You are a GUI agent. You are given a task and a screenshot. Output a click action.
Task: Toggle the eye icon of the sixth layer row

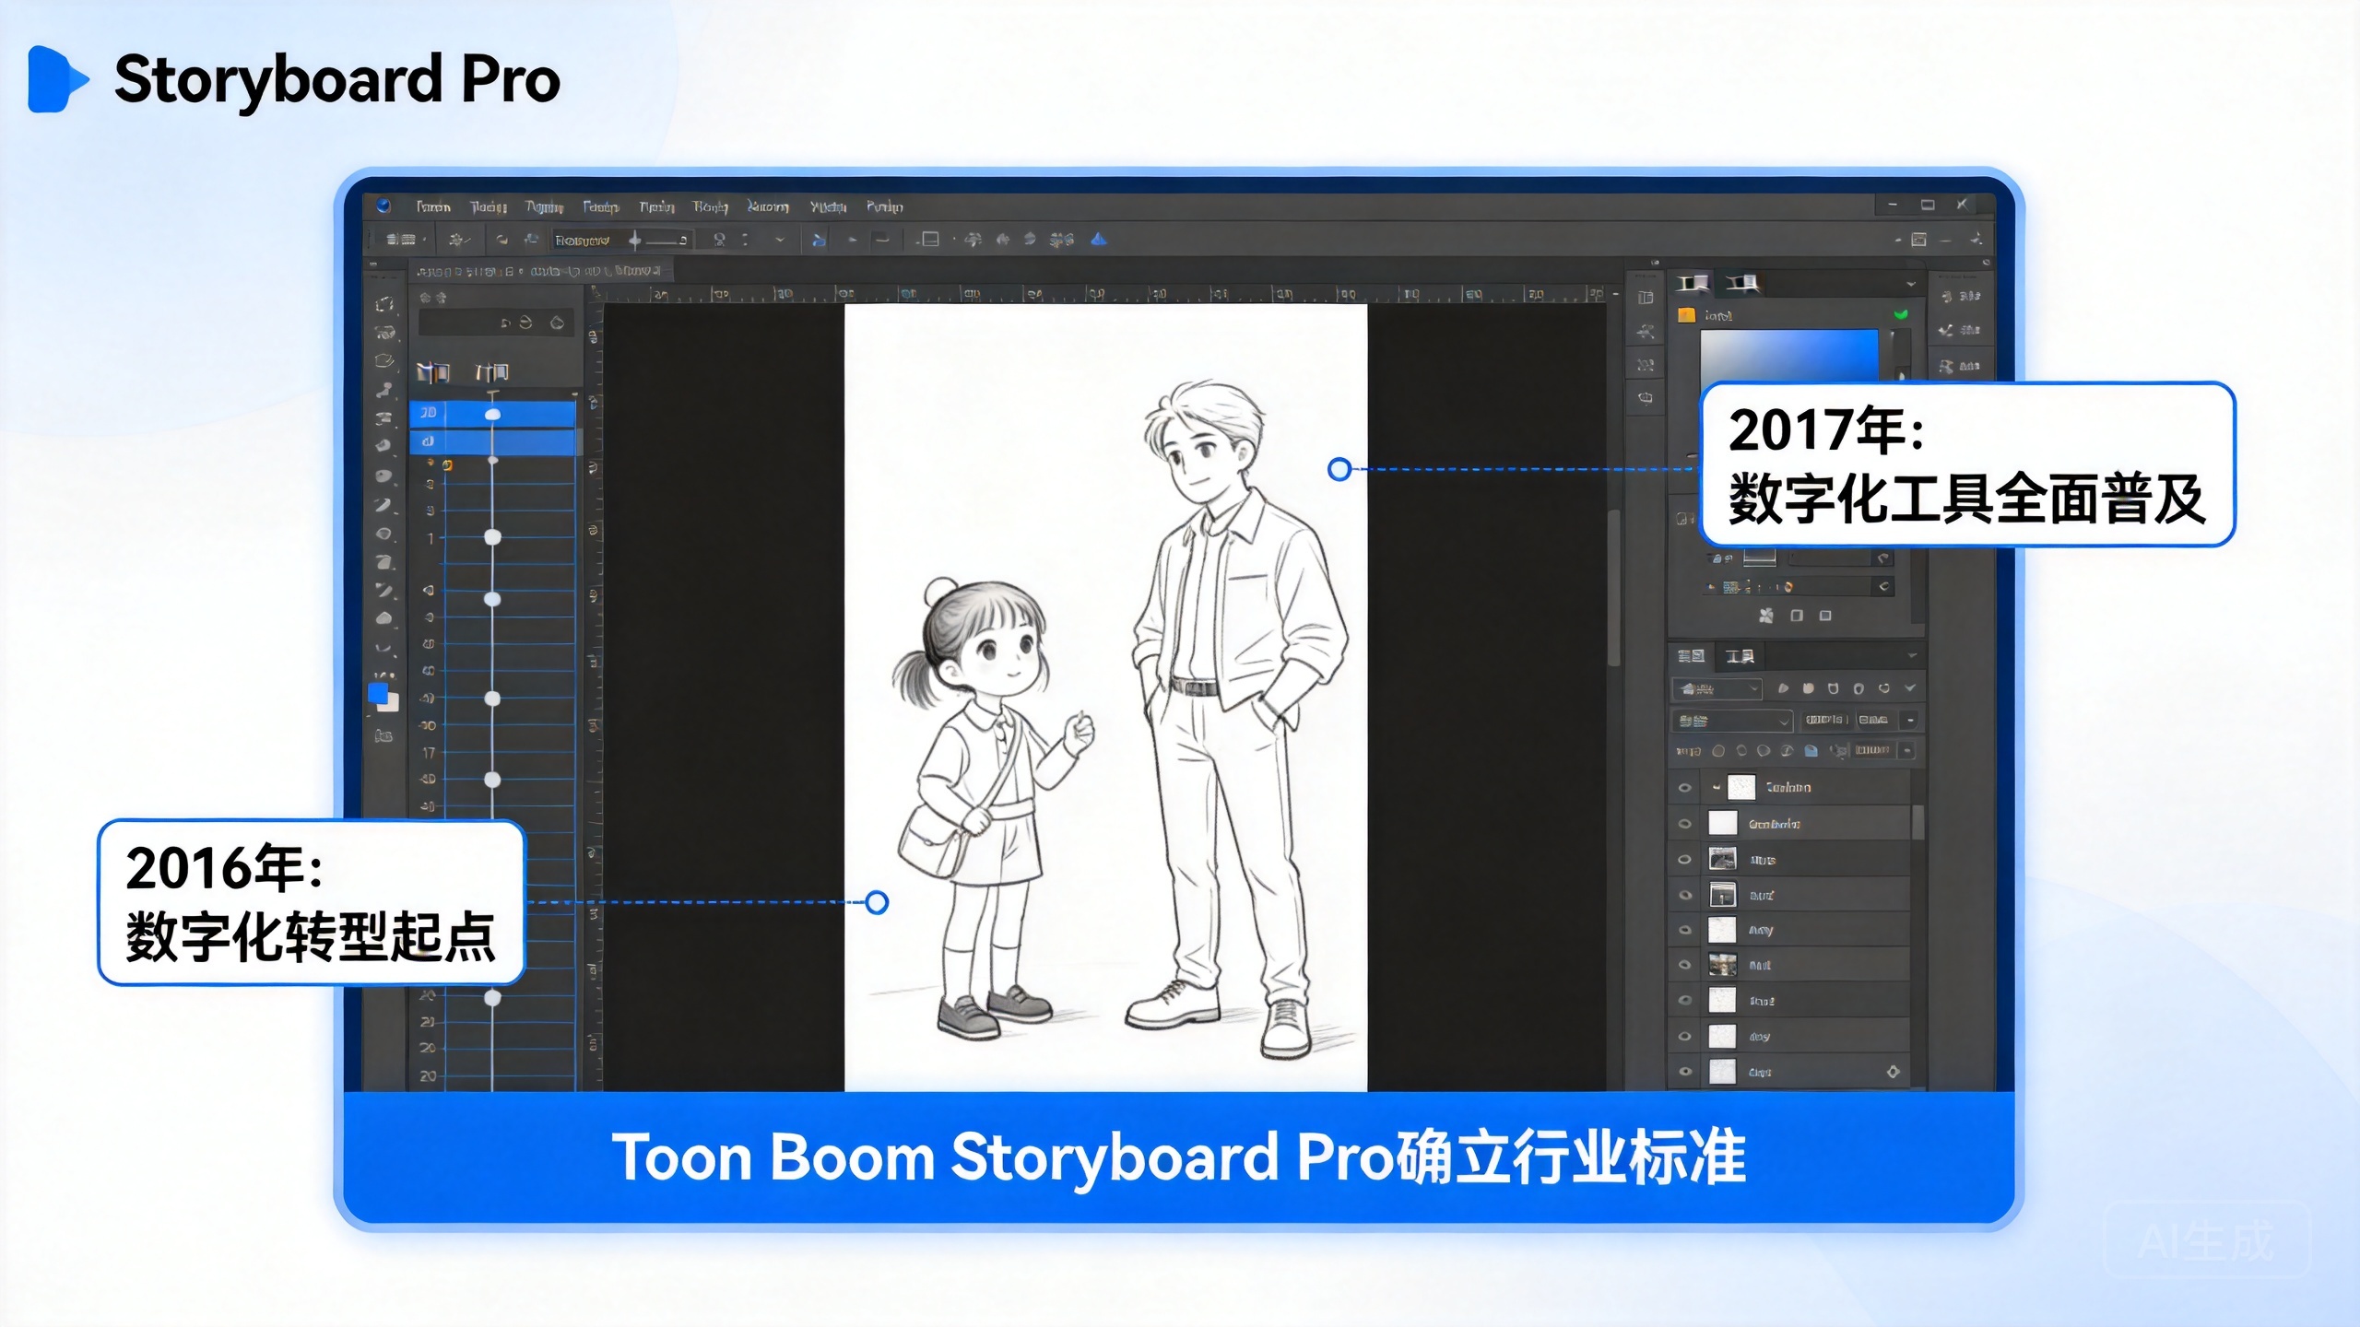click(x=1684, y=965)
